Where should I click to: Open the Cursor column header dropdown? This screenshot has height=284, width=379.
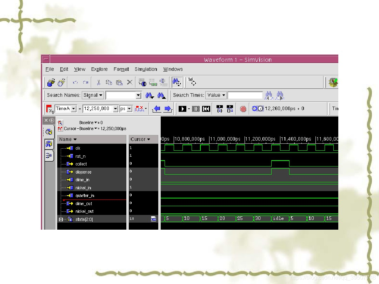pyautogui.click(x=148, y=139)
